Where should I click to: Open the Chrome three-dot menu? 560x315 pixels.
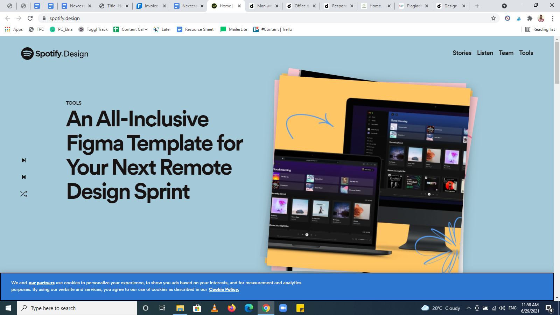pyautogui.click(x=552, y=18)
